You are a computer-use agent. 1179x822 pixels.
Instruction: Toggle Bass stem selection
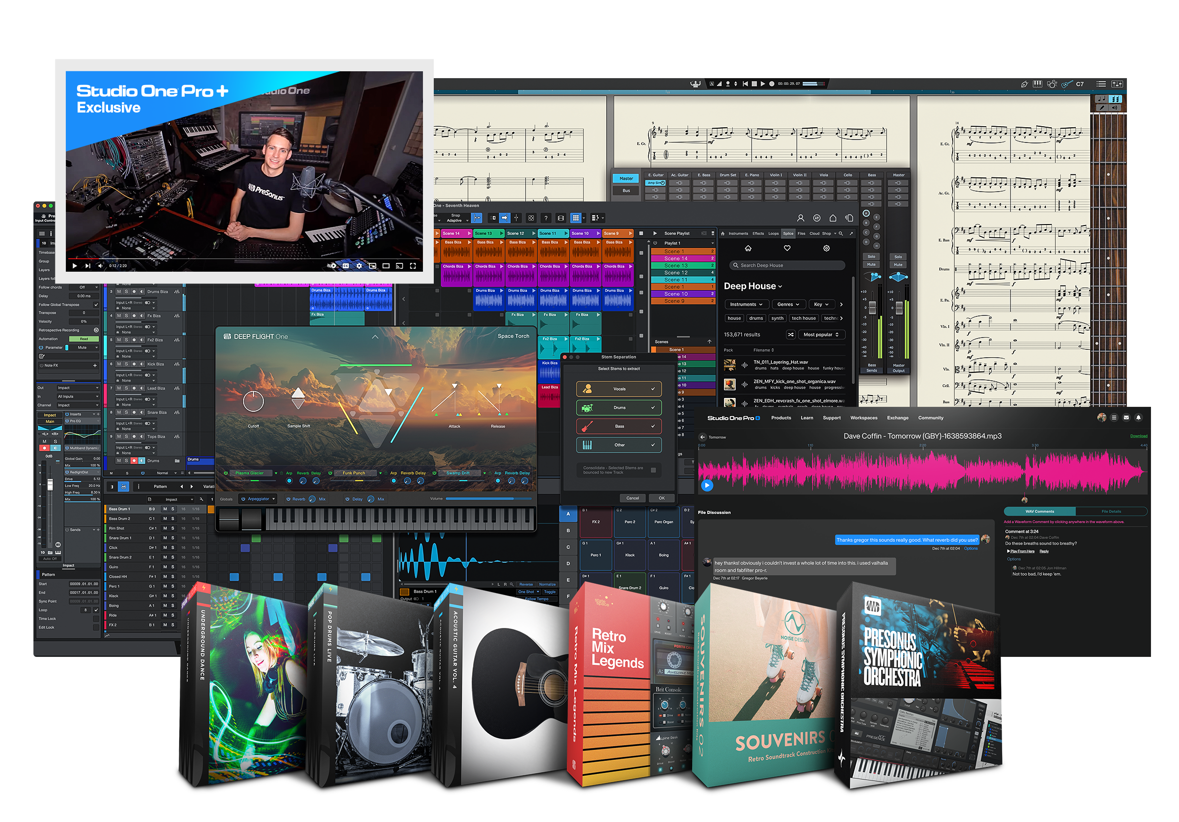[618, 426]
